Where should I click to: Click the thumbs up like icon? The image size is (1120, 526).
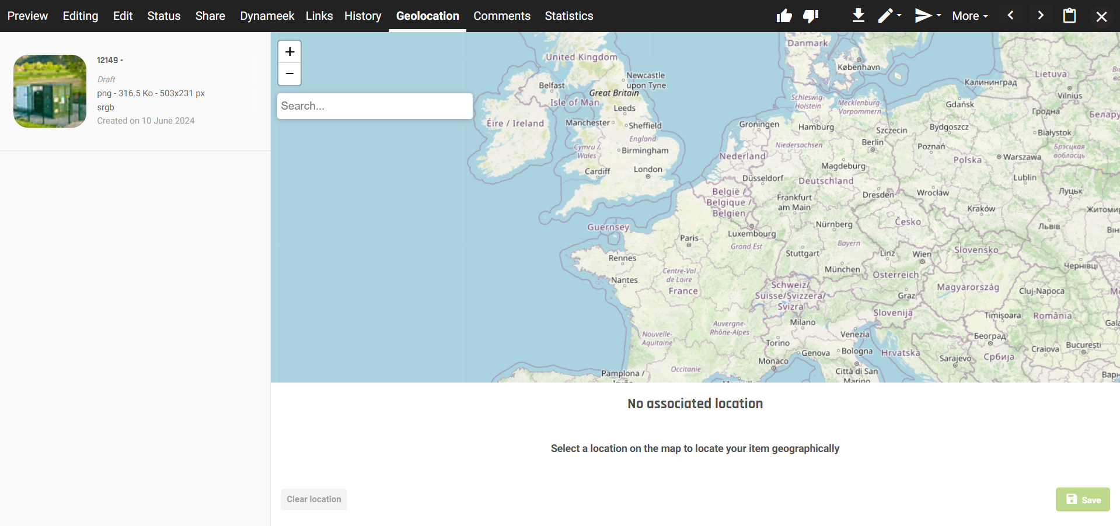click(784, 16)
